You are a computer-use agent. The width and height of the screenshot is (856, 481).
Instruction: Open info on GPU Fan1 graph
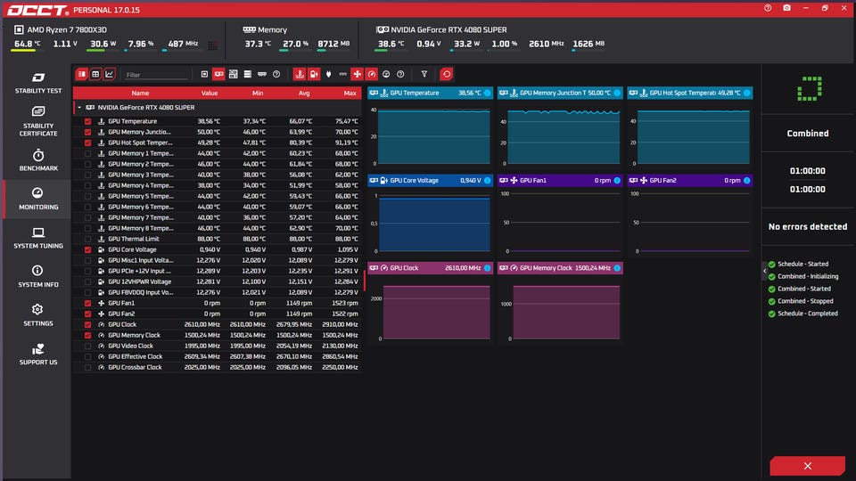tap(617, 181)
